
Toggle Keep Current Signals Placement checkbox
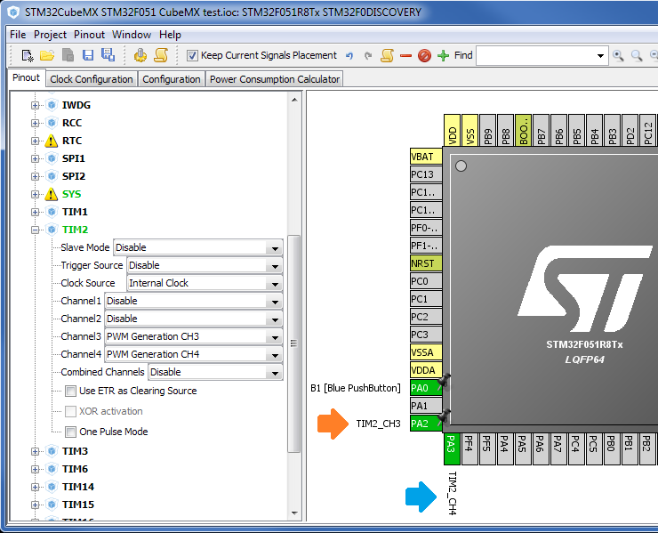pos(192,55)
